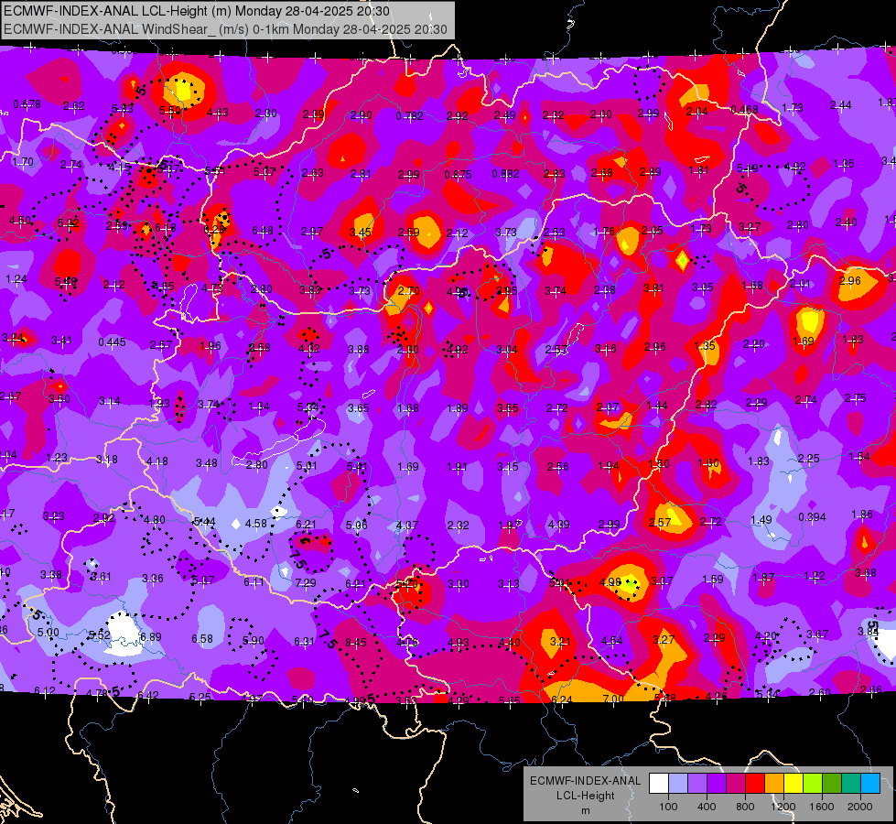The image size is (896, 824).
Task: Click the wind shear value 8.45
Action: [x=356, y=643]
